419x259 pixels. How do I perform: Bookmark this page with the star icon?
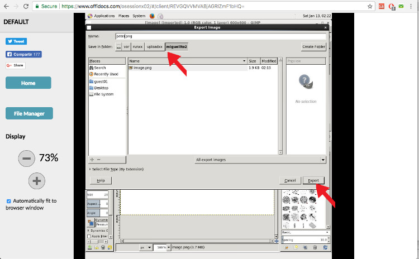(370, 6)
